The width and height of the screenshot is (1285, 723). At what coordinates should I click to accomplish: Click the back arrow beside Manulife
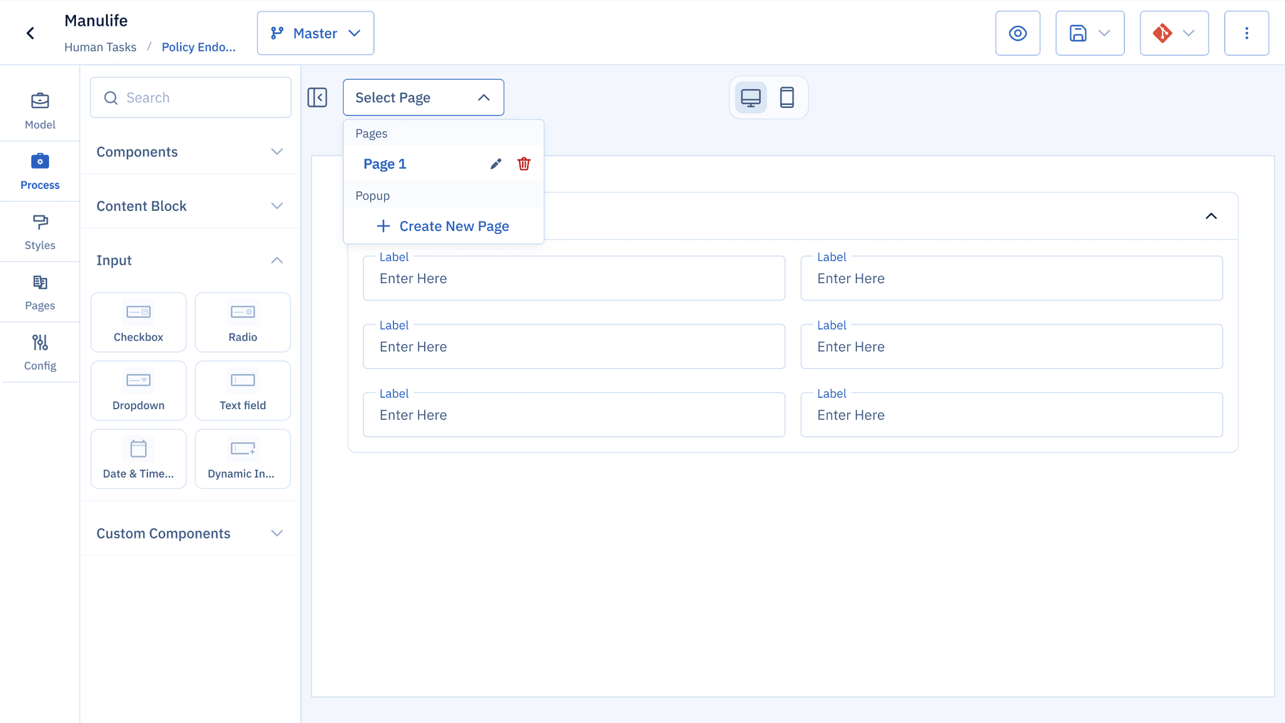[x=30, y=33]
